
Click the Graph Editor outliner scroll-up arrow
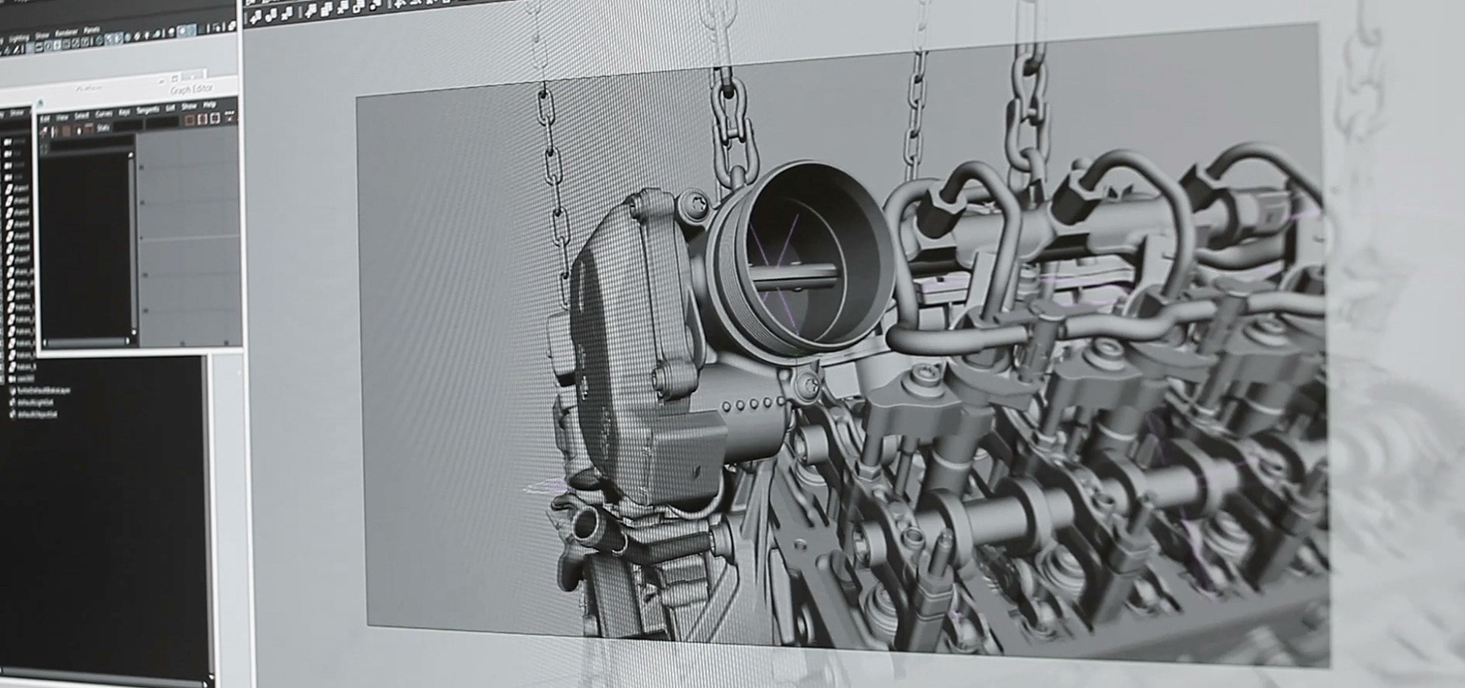(x=130, y=155)
